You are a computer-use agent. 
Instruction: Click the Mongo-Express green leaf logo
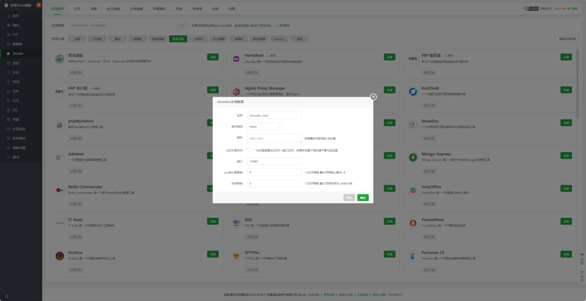pyautogui.click(x=413, y=157)
